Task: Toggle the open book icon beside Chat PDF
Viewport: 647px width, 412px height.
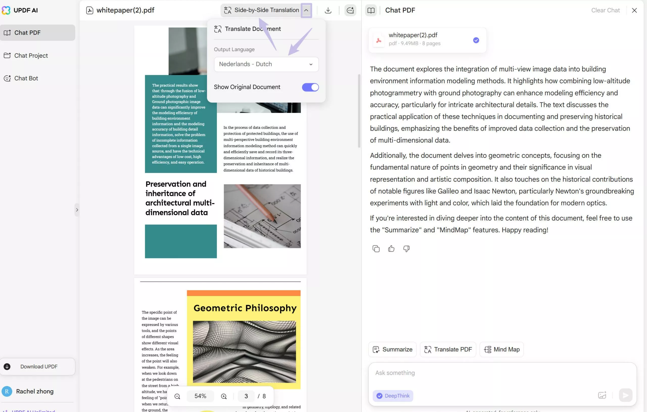Action: [x=371, y=10]
